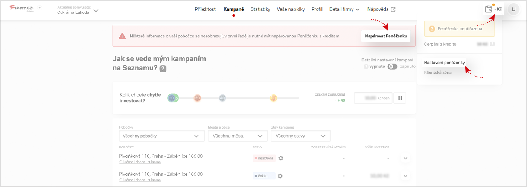Click the Napárovat Peněženku button
This screenshot has height=187, width=527.
point(385,36)
